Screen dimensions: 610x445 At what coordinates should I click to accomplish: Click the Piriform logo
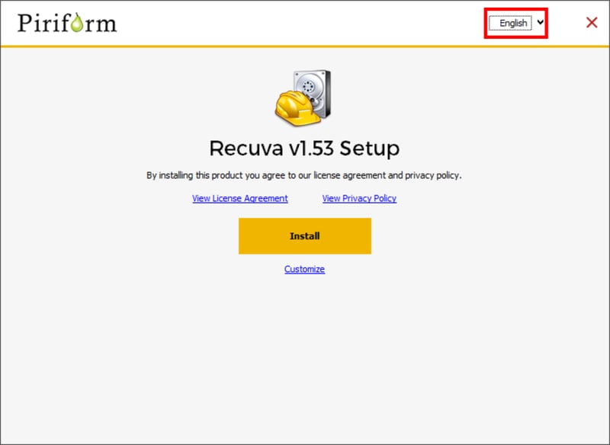coord(67,23)
